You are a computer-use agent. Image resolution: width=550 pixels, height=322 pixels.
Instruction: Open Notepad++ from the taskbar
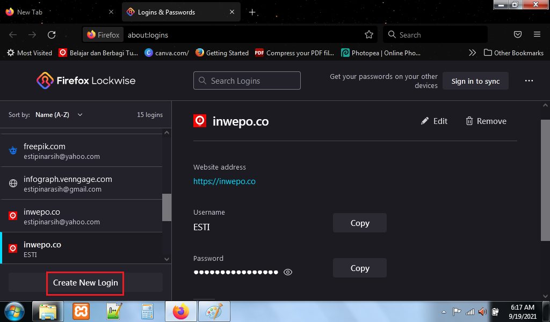tap(114, 311)
